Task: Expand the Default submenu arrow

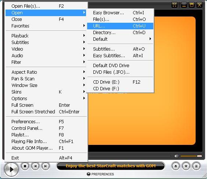Action: (x=150, y=39)
